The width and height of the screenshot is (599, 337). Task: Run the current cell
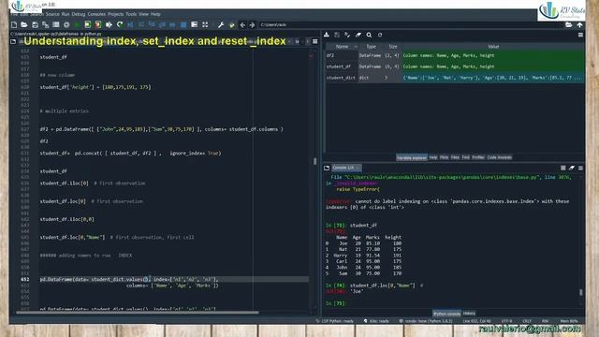coord(87,25)
